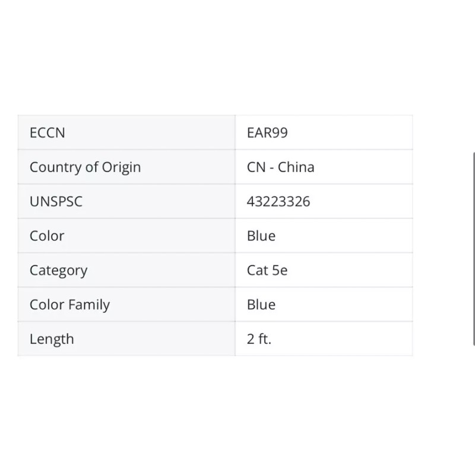Viewport: 475px width, 475px height.
Task: Click the word Family in Color Family
Action: (x=89, y=305)
